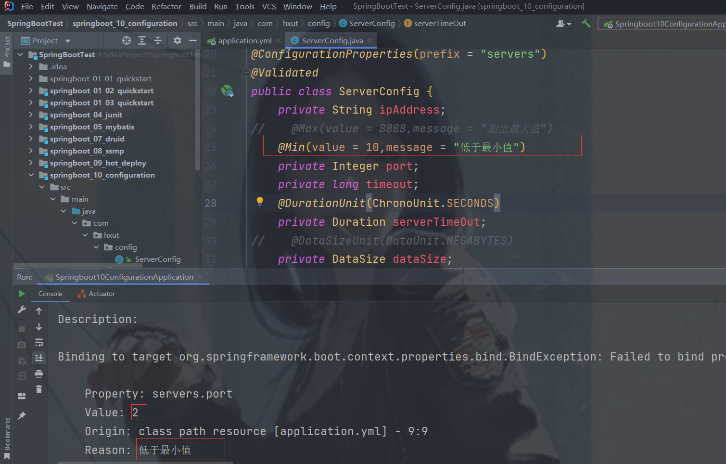726x464 pixels.
Task: Click the fold marker beside @Validated
Action: click(x=246, y=73)
